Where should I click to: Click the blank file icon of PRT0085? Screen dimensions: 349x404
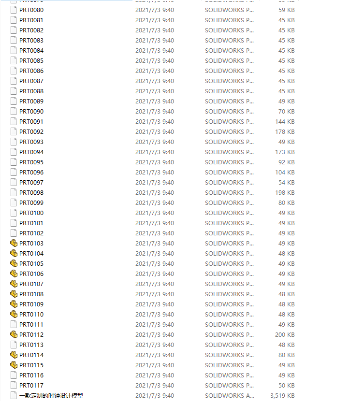tap(14, 60)
